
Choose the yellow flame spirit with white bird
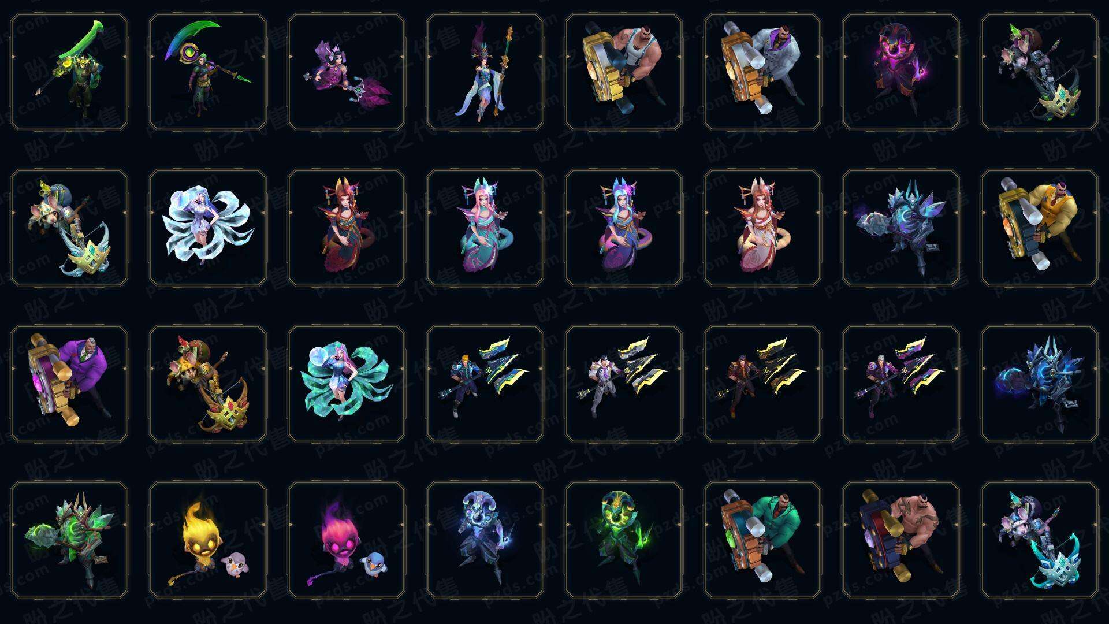coord(208,540)
